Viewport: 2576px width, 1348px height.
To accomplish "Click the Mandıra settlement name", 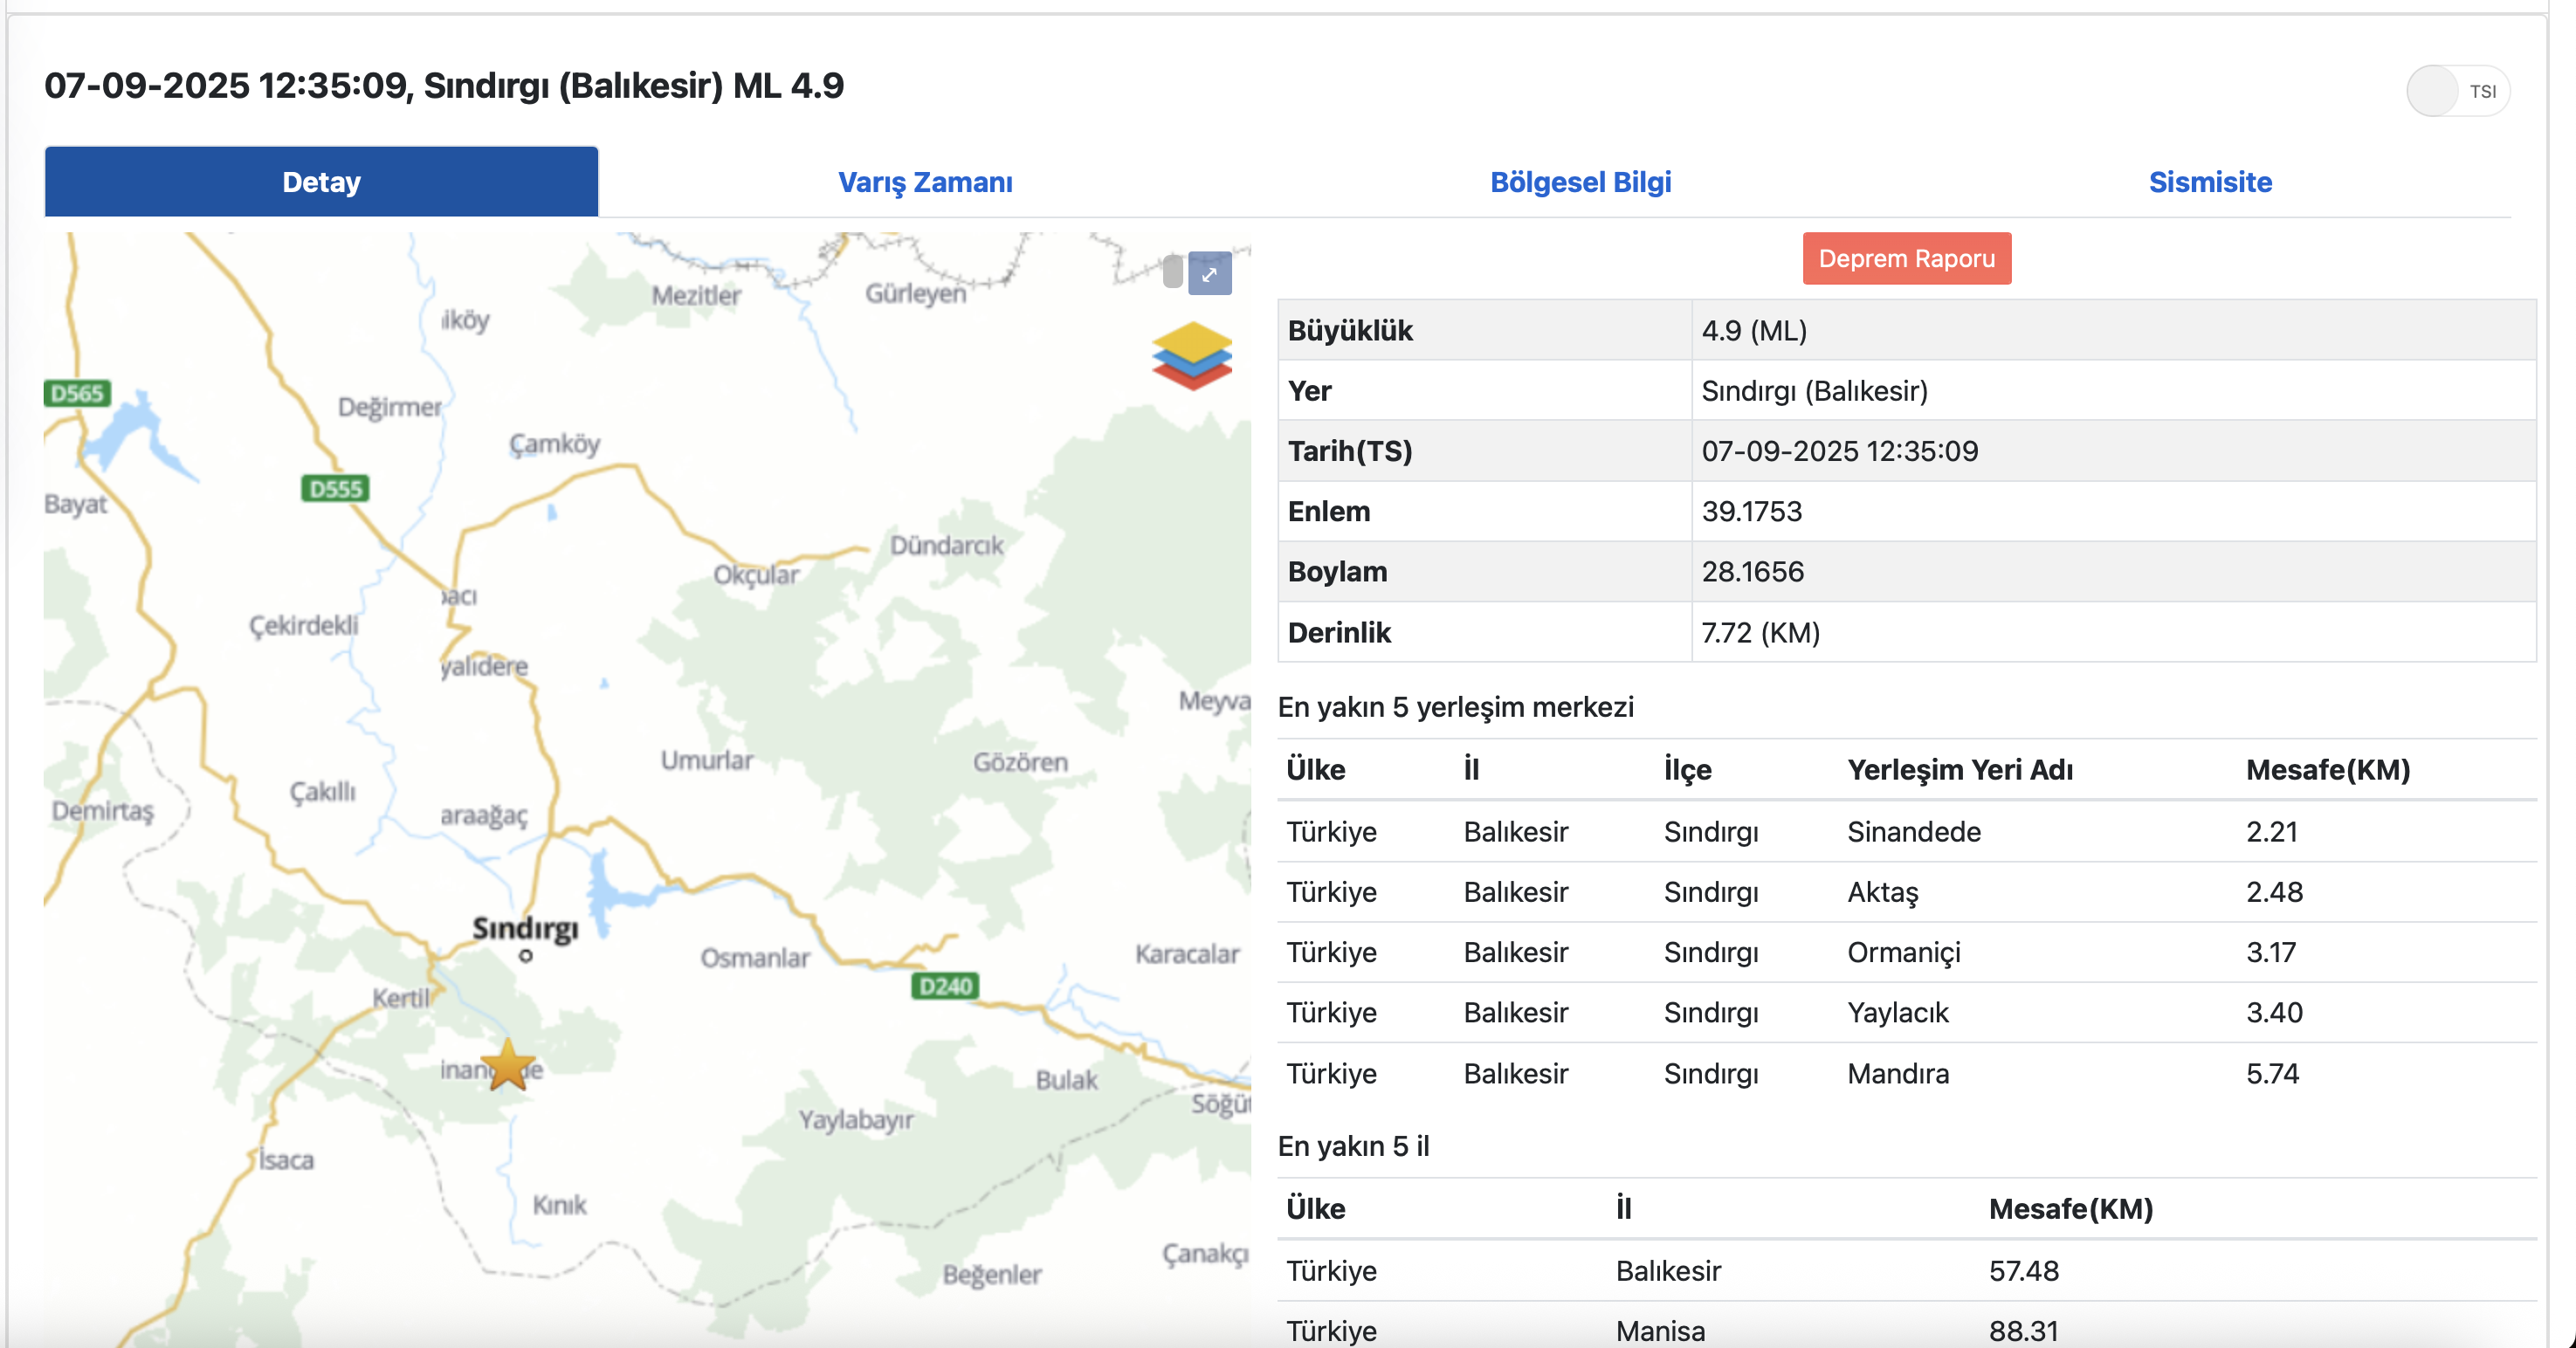I will (1897, 1073).
